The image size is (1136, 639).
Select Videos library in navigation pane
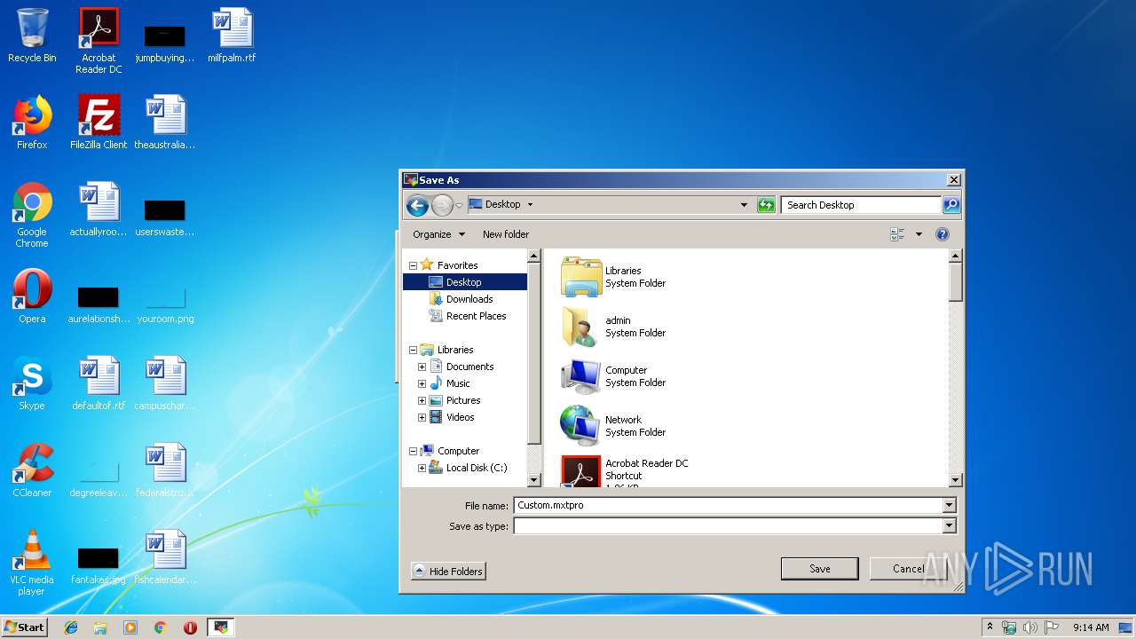point(460,417)
